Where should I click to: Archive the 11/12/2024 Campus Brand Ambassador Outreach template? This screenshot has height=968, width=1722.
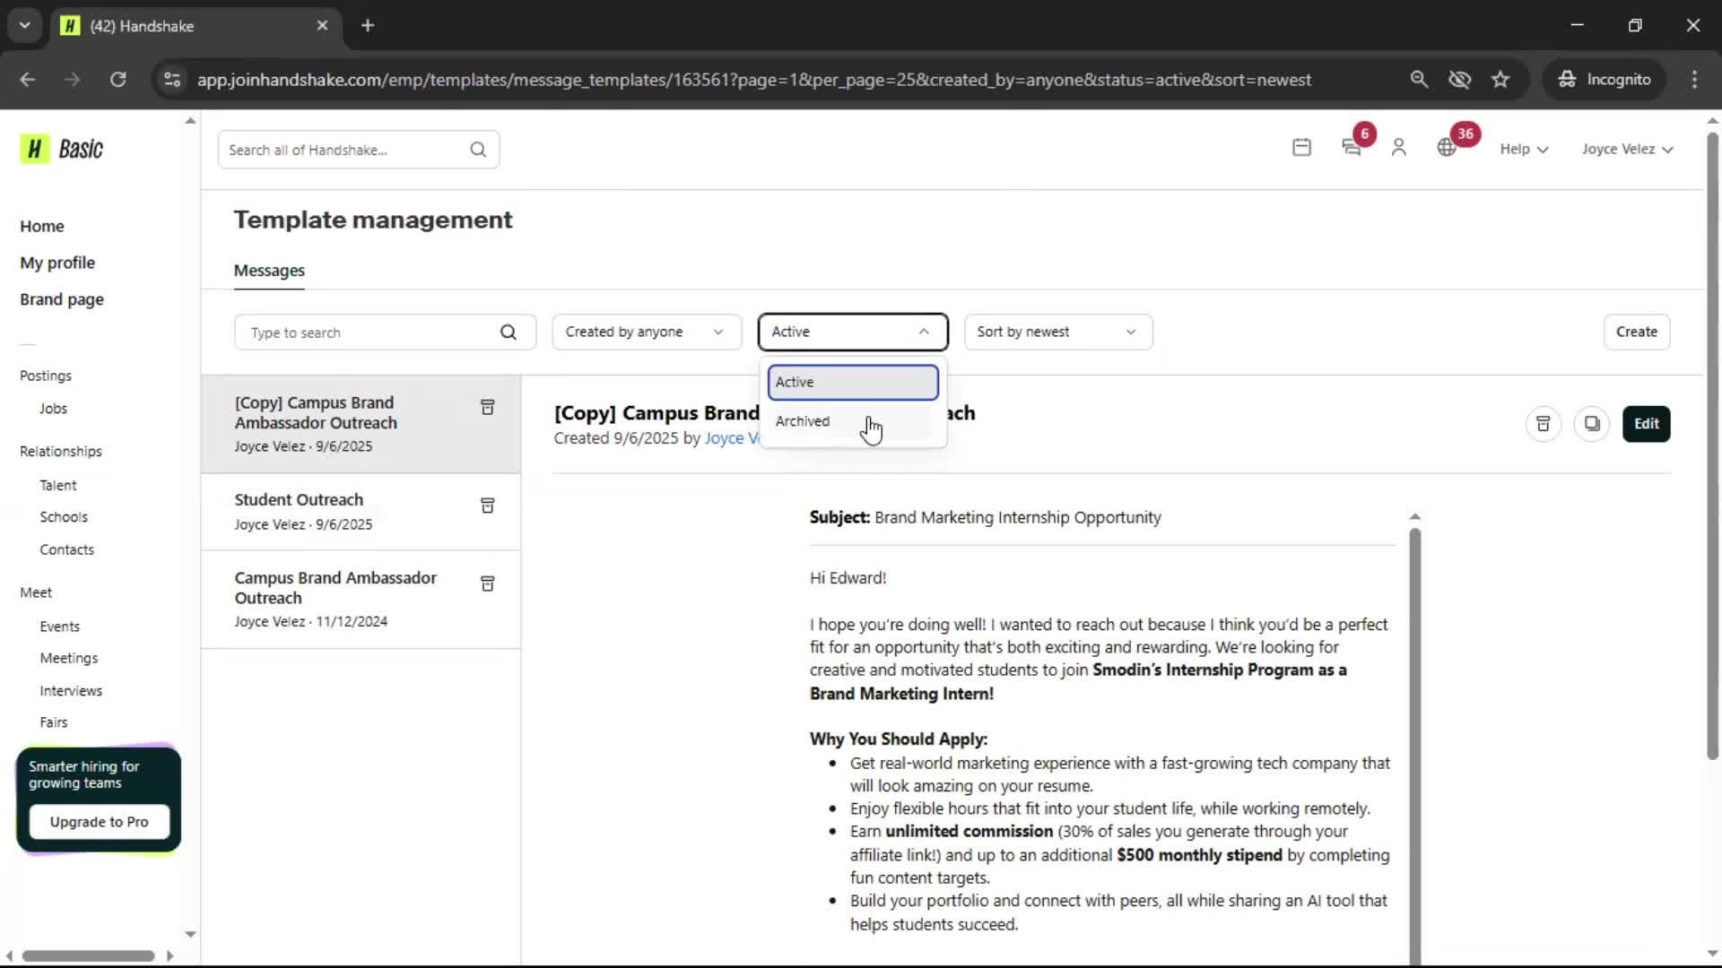point(487,584)
